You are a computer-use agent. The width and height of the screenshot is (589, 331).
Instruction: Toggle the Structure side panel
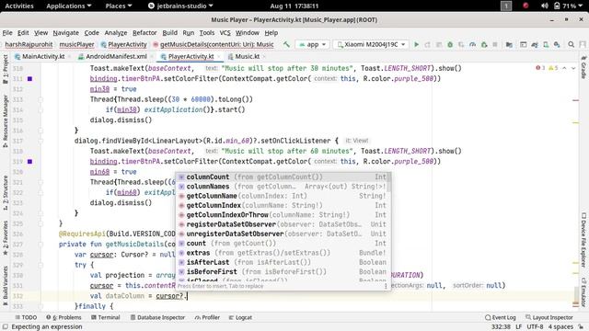pos(6,192)
